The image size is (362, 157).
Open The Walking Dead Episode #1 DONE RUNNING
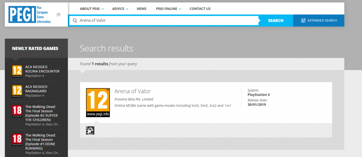(x=40, y=142)
